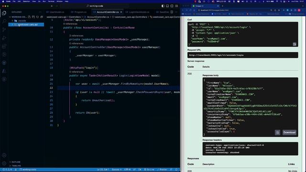Open the Manage gear in the activity bar
Screen dimensions: 306x172
[x=4, y=163]
